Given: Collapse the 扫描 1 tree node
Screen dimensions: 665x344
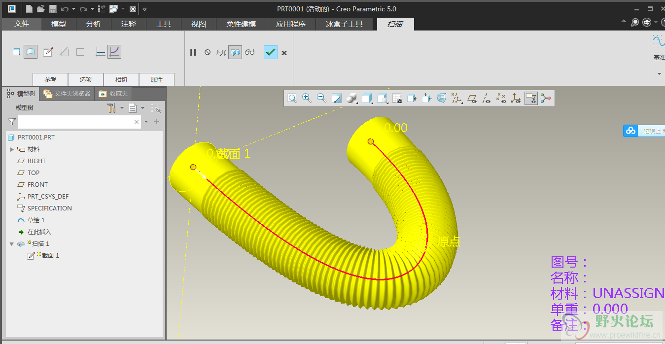Looking at the screenshot, I should pos(12,244).
